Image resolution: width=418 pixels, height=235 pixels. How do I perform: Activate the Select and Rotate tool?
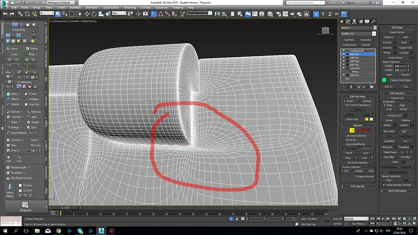click(x=94, y=14)
